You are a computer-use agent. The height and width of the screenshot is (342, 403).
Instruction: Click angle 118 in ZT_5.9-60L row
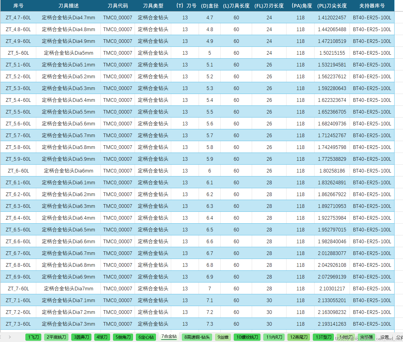pyautogui.click(x=301, y=159)
